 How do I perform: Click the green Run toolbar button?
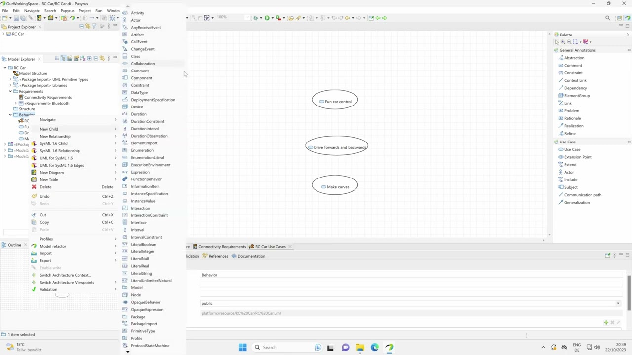(267, 18)
